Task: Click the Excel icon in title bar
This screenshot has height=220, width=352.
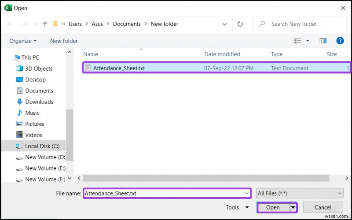Action: coord(8,8)
